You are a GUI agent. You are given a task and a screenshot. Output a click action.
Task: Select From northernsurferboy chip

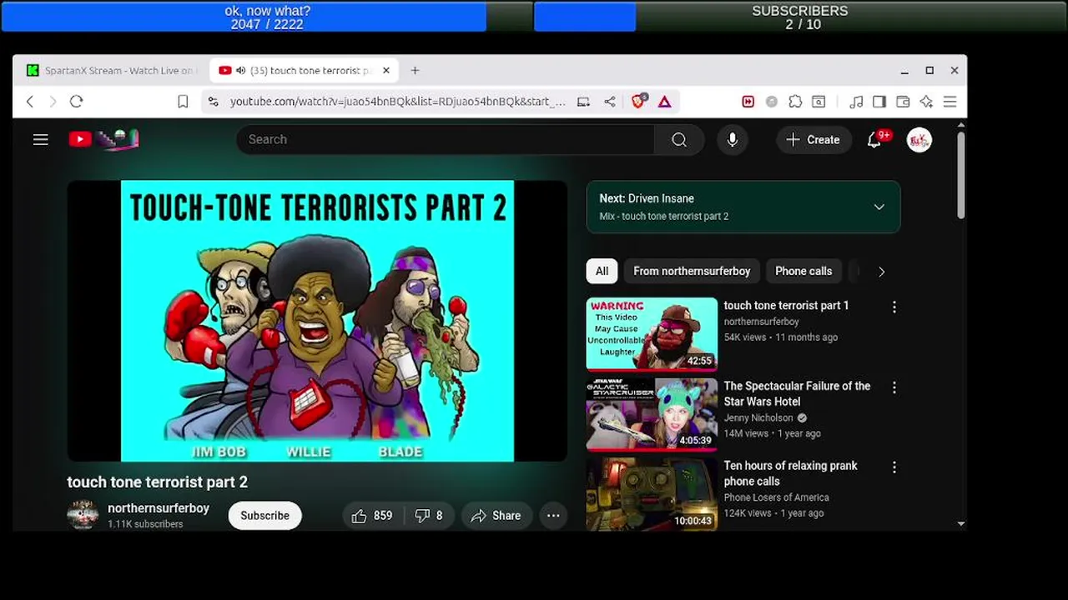coord(692,271)
